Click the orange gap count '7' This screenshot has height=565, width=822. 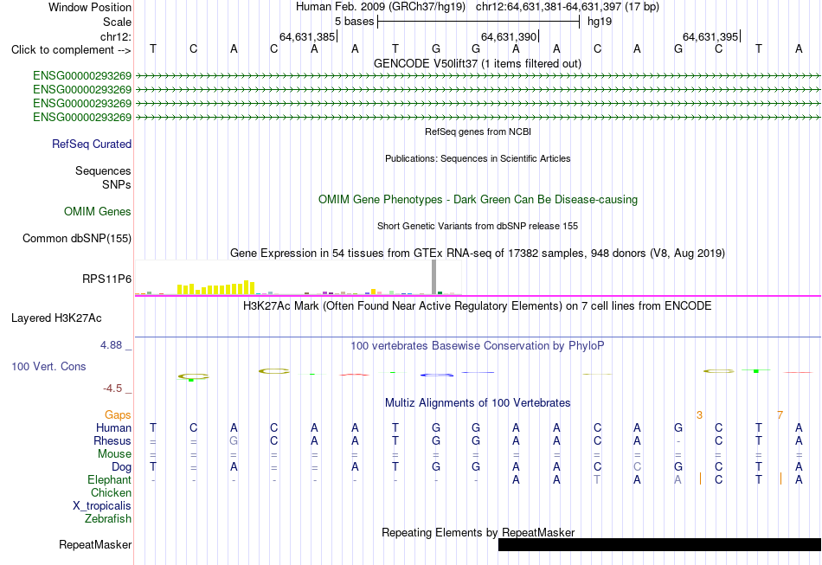[780, 415]
